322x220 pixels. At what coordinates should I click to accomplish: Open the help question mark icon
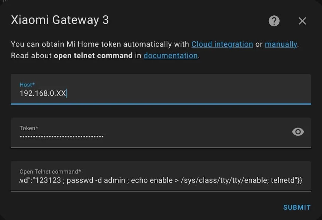(274, 21)
